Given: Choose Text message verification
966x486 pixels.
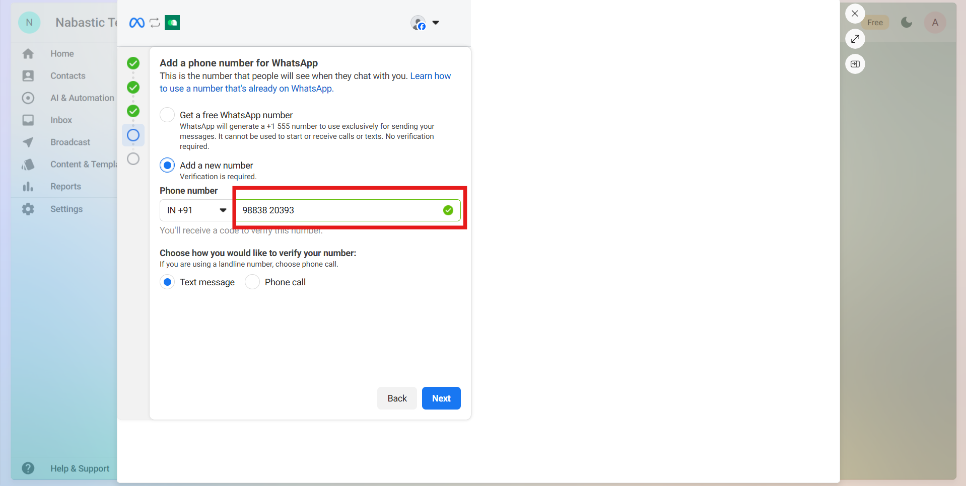Looking at the screenshot, I should point(167,282).
